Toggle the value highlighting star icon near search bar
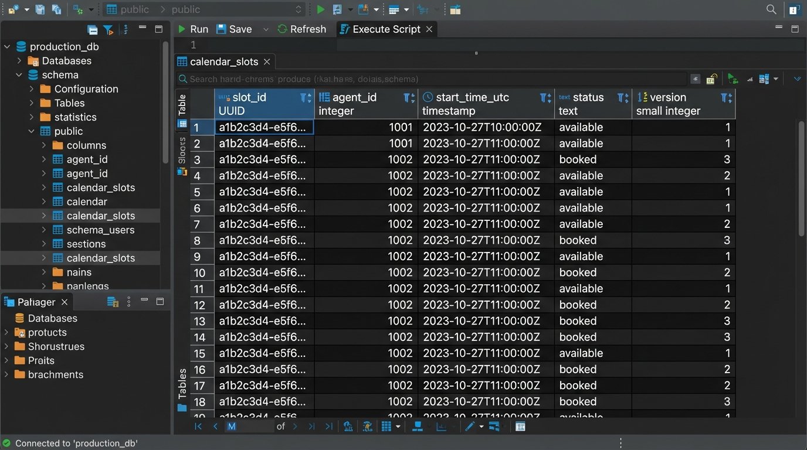The width and height of the screenshot is (807, 450). click(696, 79)
